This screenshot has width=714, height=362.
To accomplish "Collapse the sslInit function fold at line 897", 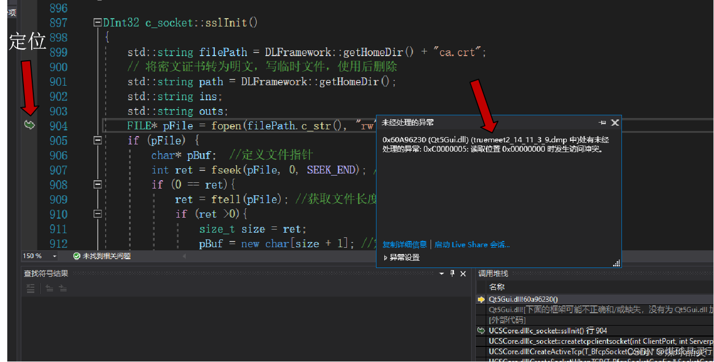I will point(97,23).
